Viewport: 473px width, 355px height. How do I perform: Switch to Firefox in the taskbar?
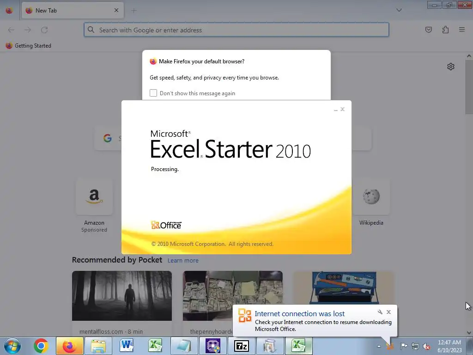coord(69,346)
